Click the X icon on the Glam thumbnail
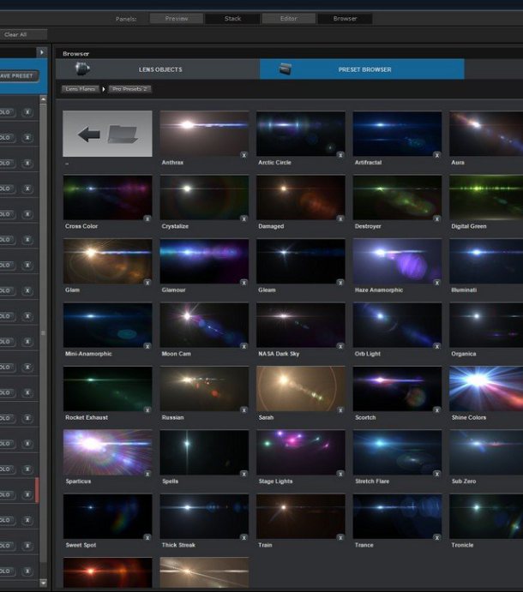The image size is (523, 592). (147, 283)
